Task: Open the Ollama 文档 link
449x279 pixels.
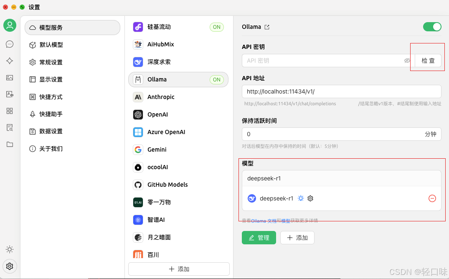Action: (264, 221)
